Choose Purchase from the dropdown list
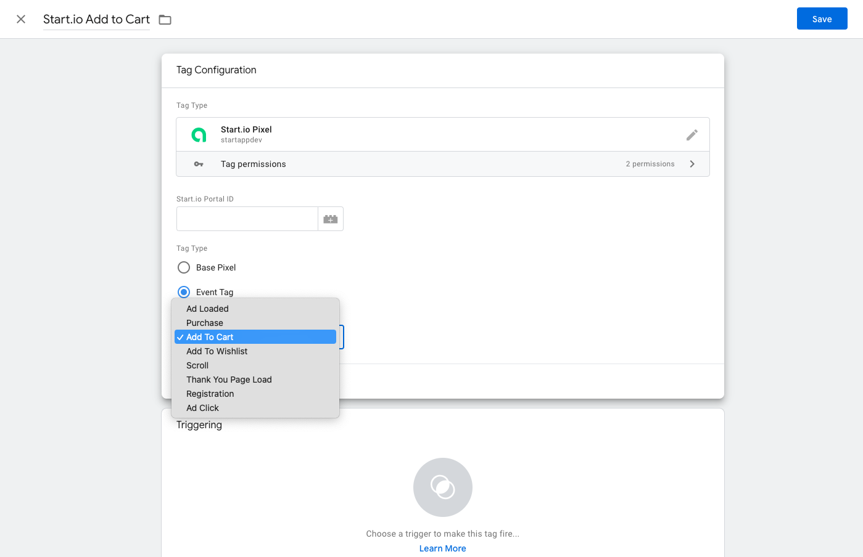Viewport: 863px width, 557px height. [x=255, y=323]
